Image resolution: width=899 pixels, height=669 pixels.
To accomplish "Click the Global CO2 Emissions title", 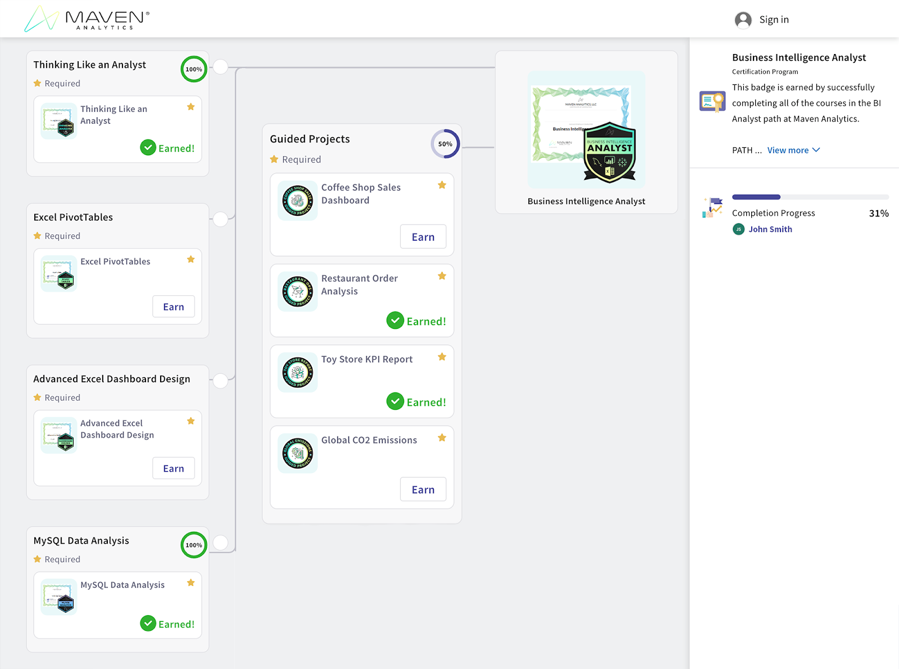I will point(369,440).
